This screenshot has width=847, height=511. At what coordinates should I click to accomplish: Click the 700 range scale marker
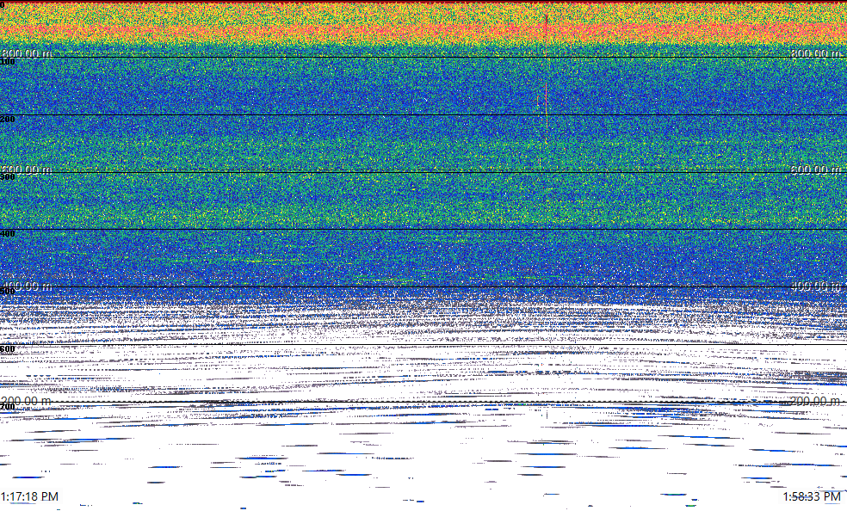tap(8, 407)
